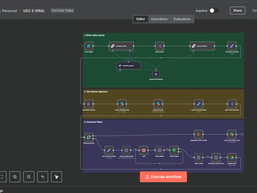257x193 pixels.
Task: Select the '1. Write Video Script' sticky note title
Action: point(94,35)
